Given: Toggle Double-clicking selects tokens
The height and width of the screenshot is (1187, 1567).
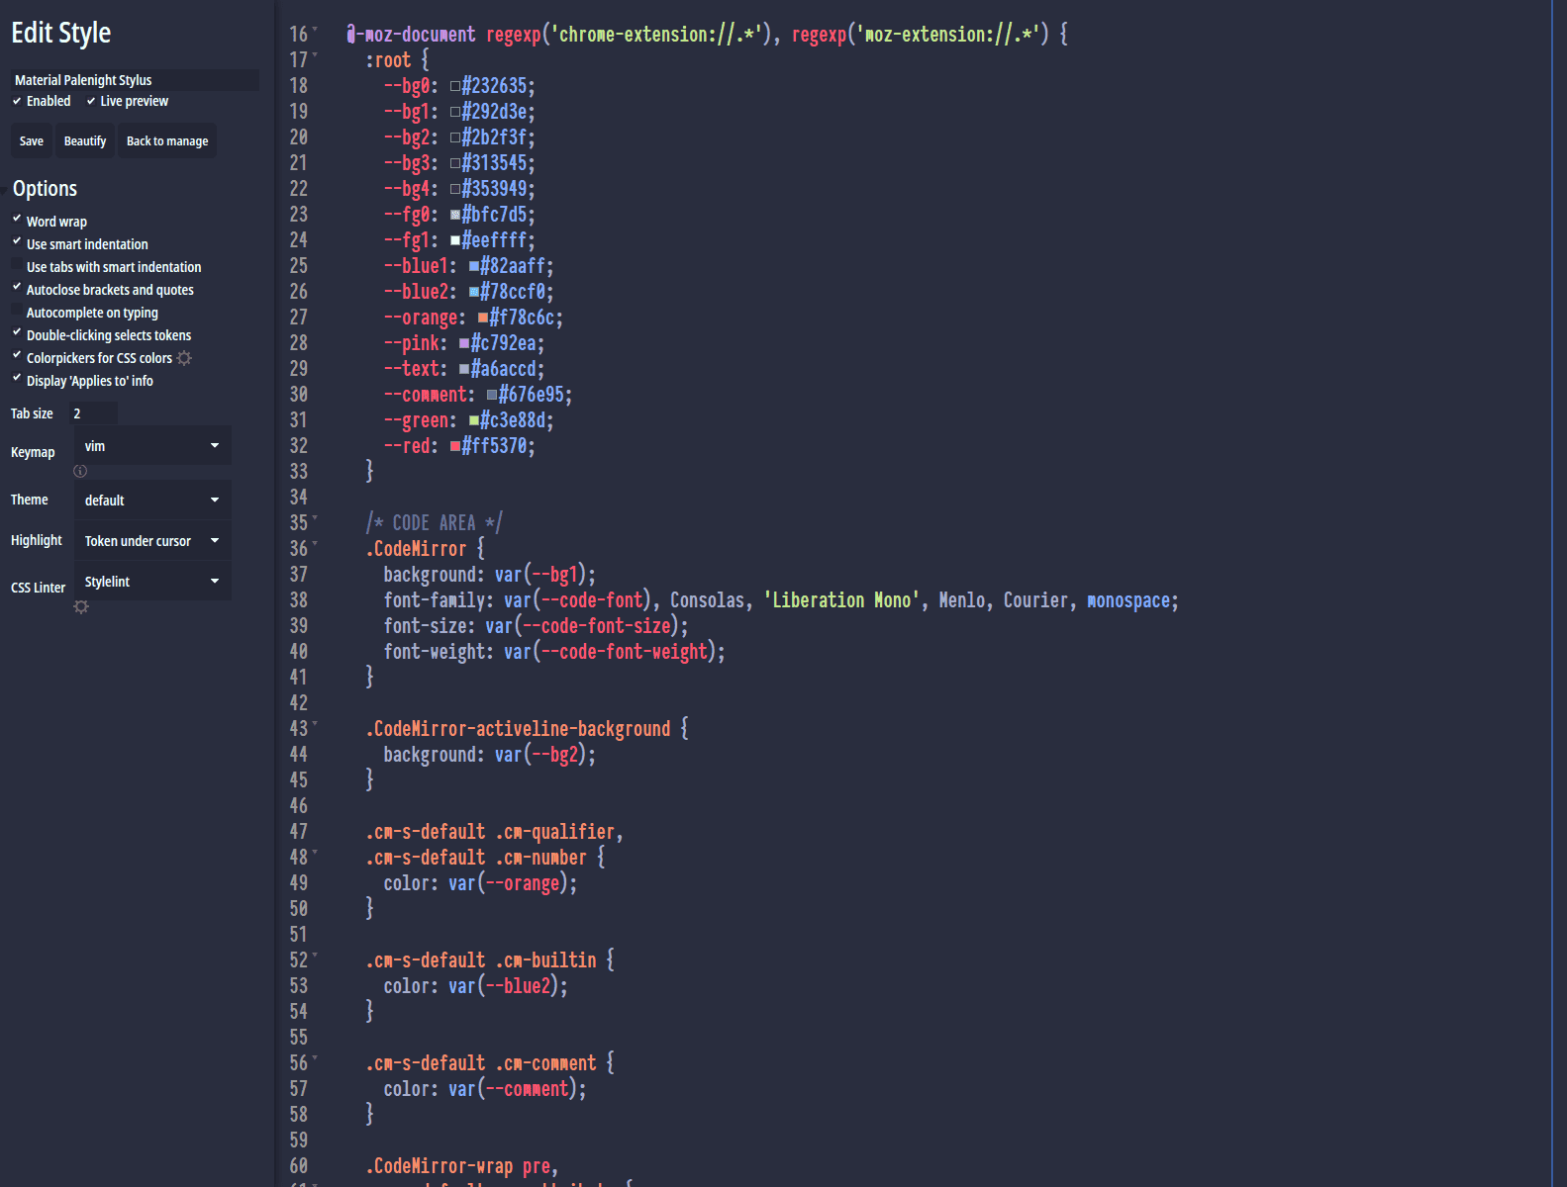Looking at the screenshot, I should [x=17, y=332].
